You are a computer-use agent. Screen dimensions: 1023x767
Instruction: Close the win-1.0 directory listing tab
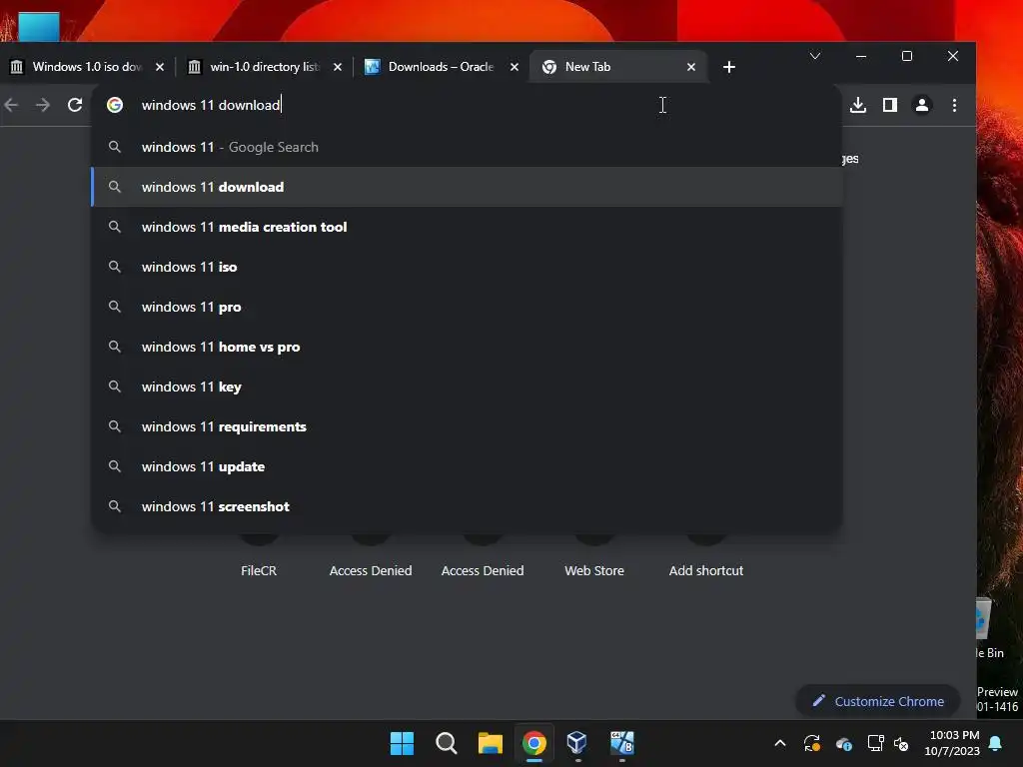[338, 67]
